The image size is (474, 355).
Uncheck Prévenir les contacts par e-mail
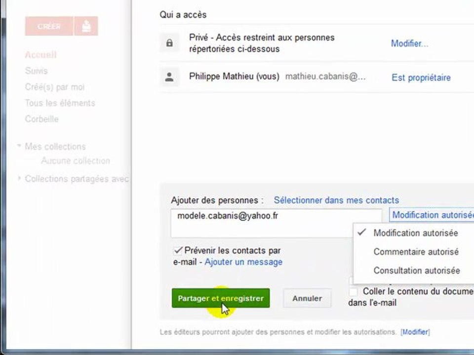[x=178, y=250]
